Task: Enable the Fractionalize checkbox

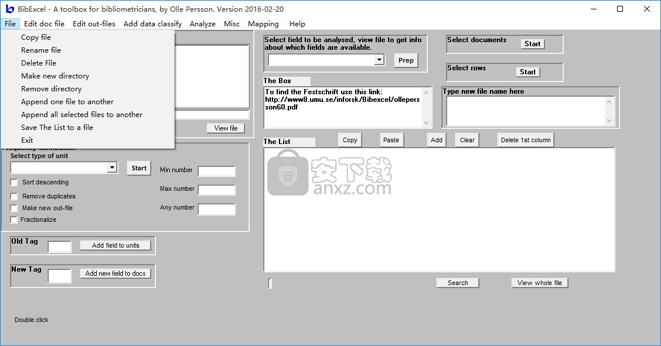Action: (x=14, y=220)
